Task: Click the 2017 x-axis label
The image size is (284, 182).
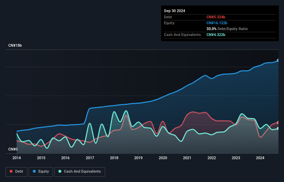Action: click(x=90, y=158)
